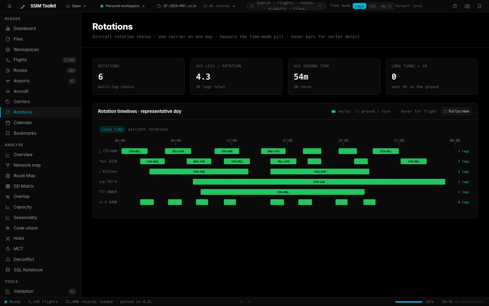Expand the QF-2026-MAY.ssim file dropdown
Viewport: 489px width, 306px height.
[196, 6]
